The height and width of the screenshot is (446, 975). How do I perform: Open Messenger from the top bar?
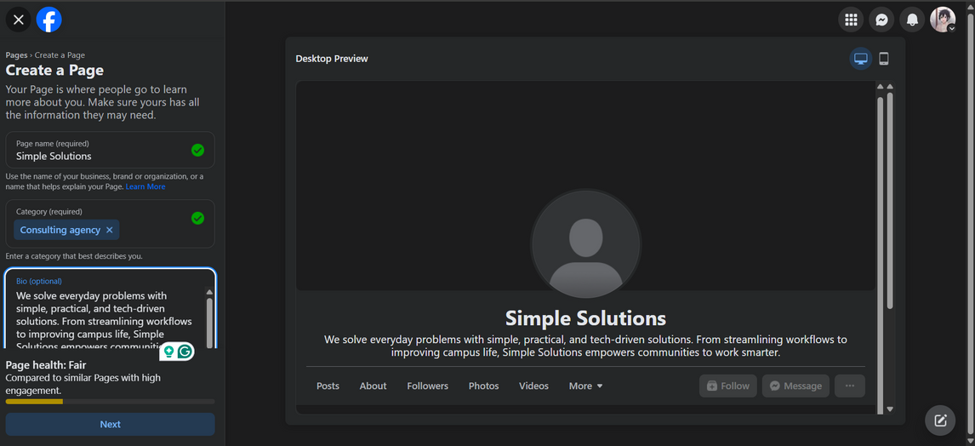882,20
